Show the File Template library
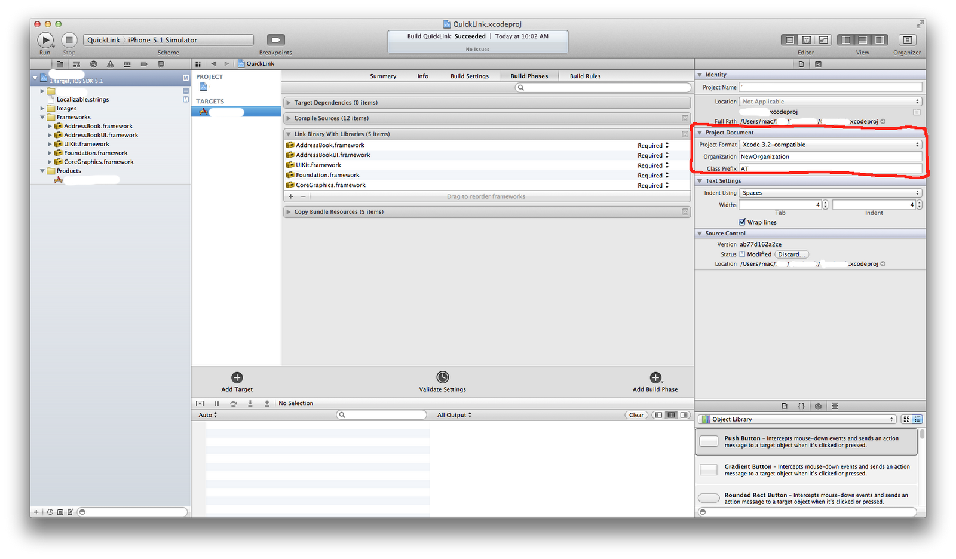Image resolution: width=956 pixels, height=559 pixels. (785, 406)
